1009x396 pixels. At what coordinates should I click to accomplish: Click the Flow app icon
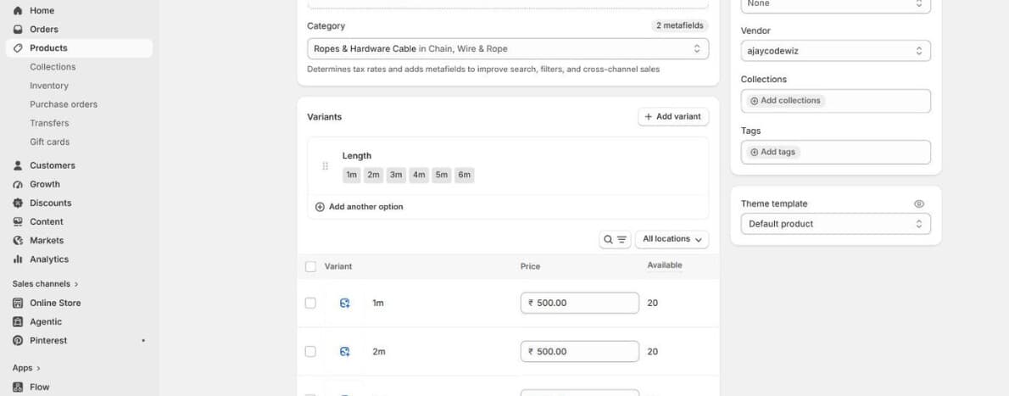pyautogui.click(x=17, y=387)
